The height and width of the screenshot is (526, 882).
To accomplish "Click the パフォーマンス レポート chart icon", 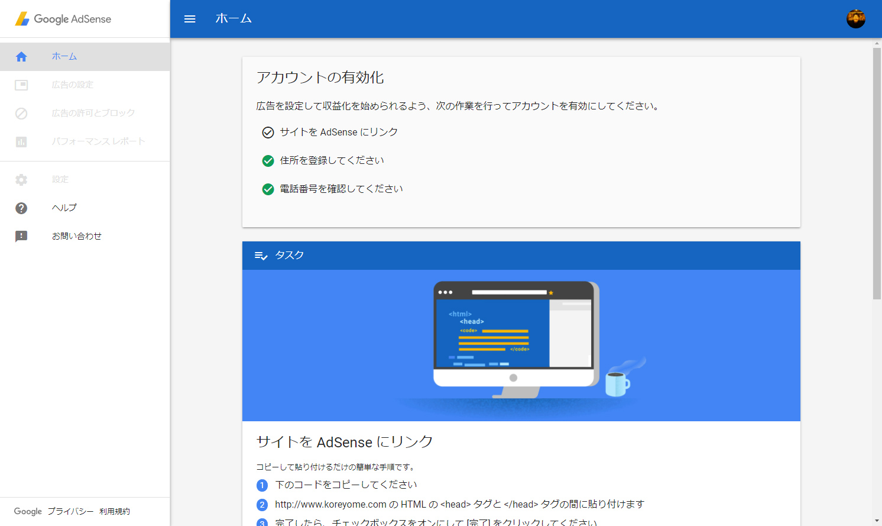I will [21, 142].
